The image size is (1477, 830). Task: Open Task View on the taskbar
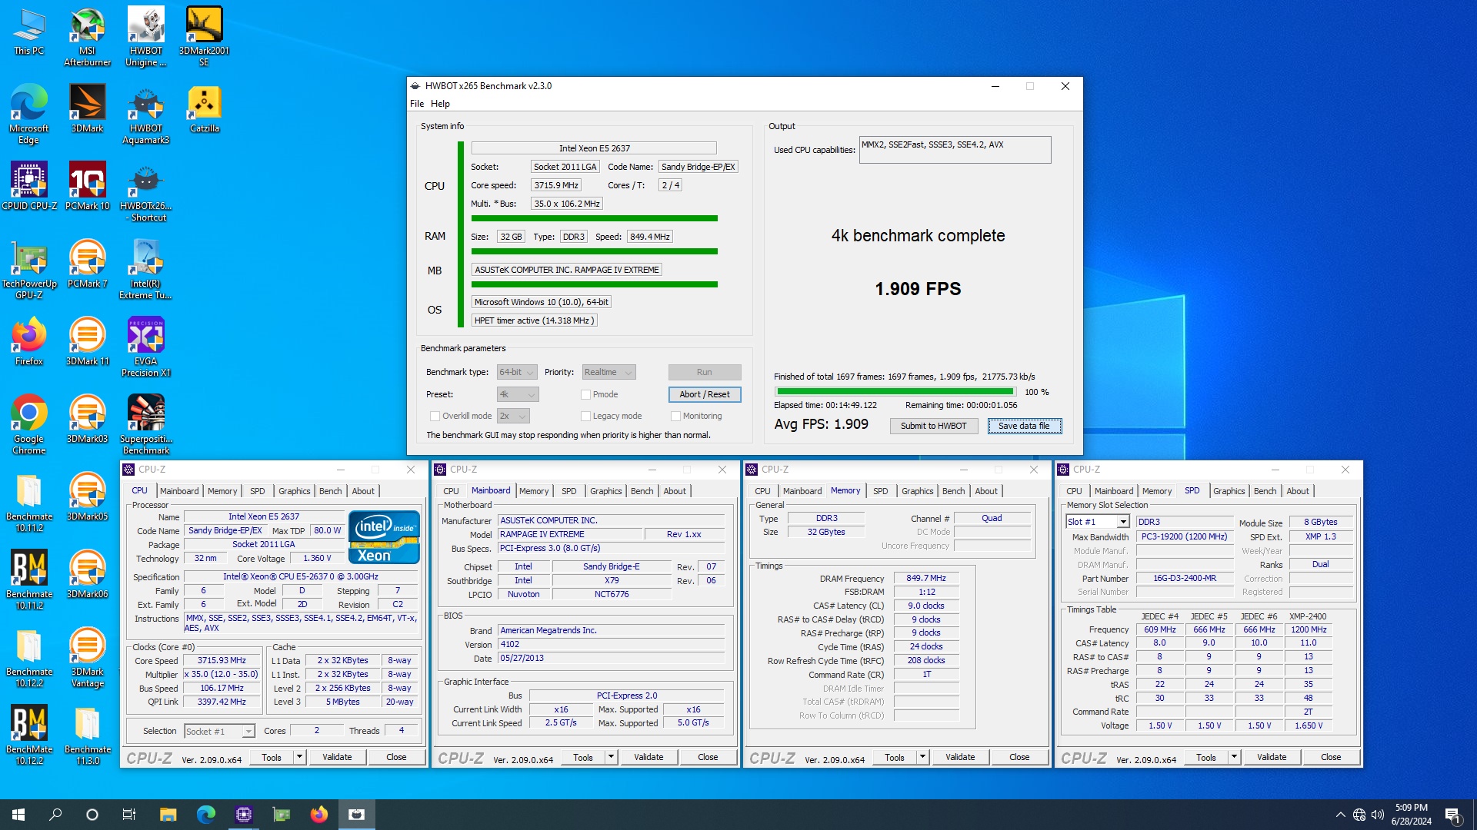(x=129, y=815)
